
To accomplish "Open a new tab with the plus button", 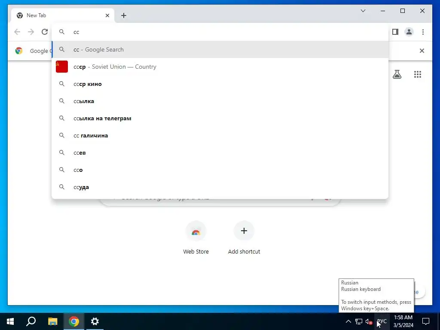I will (124, 15).
